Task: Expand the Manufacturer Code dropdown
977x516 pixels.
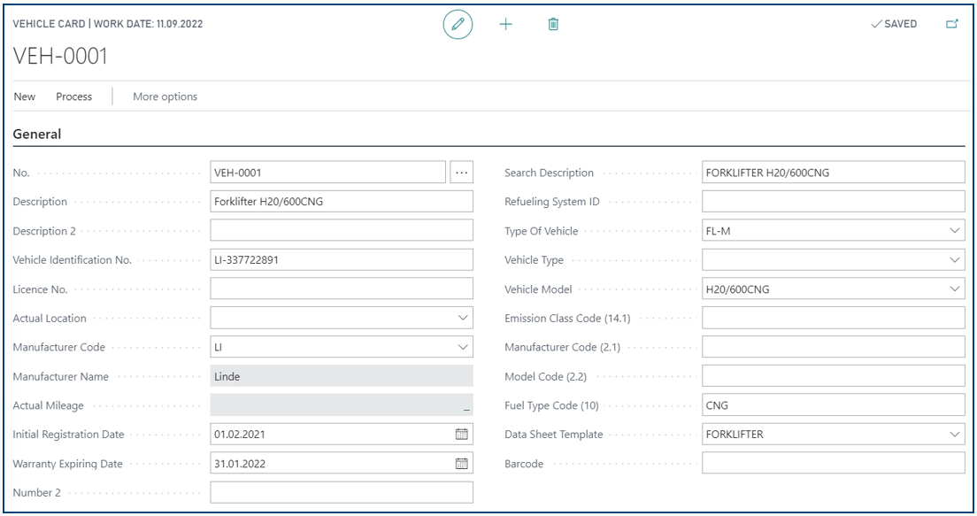Action: [463, 347]
